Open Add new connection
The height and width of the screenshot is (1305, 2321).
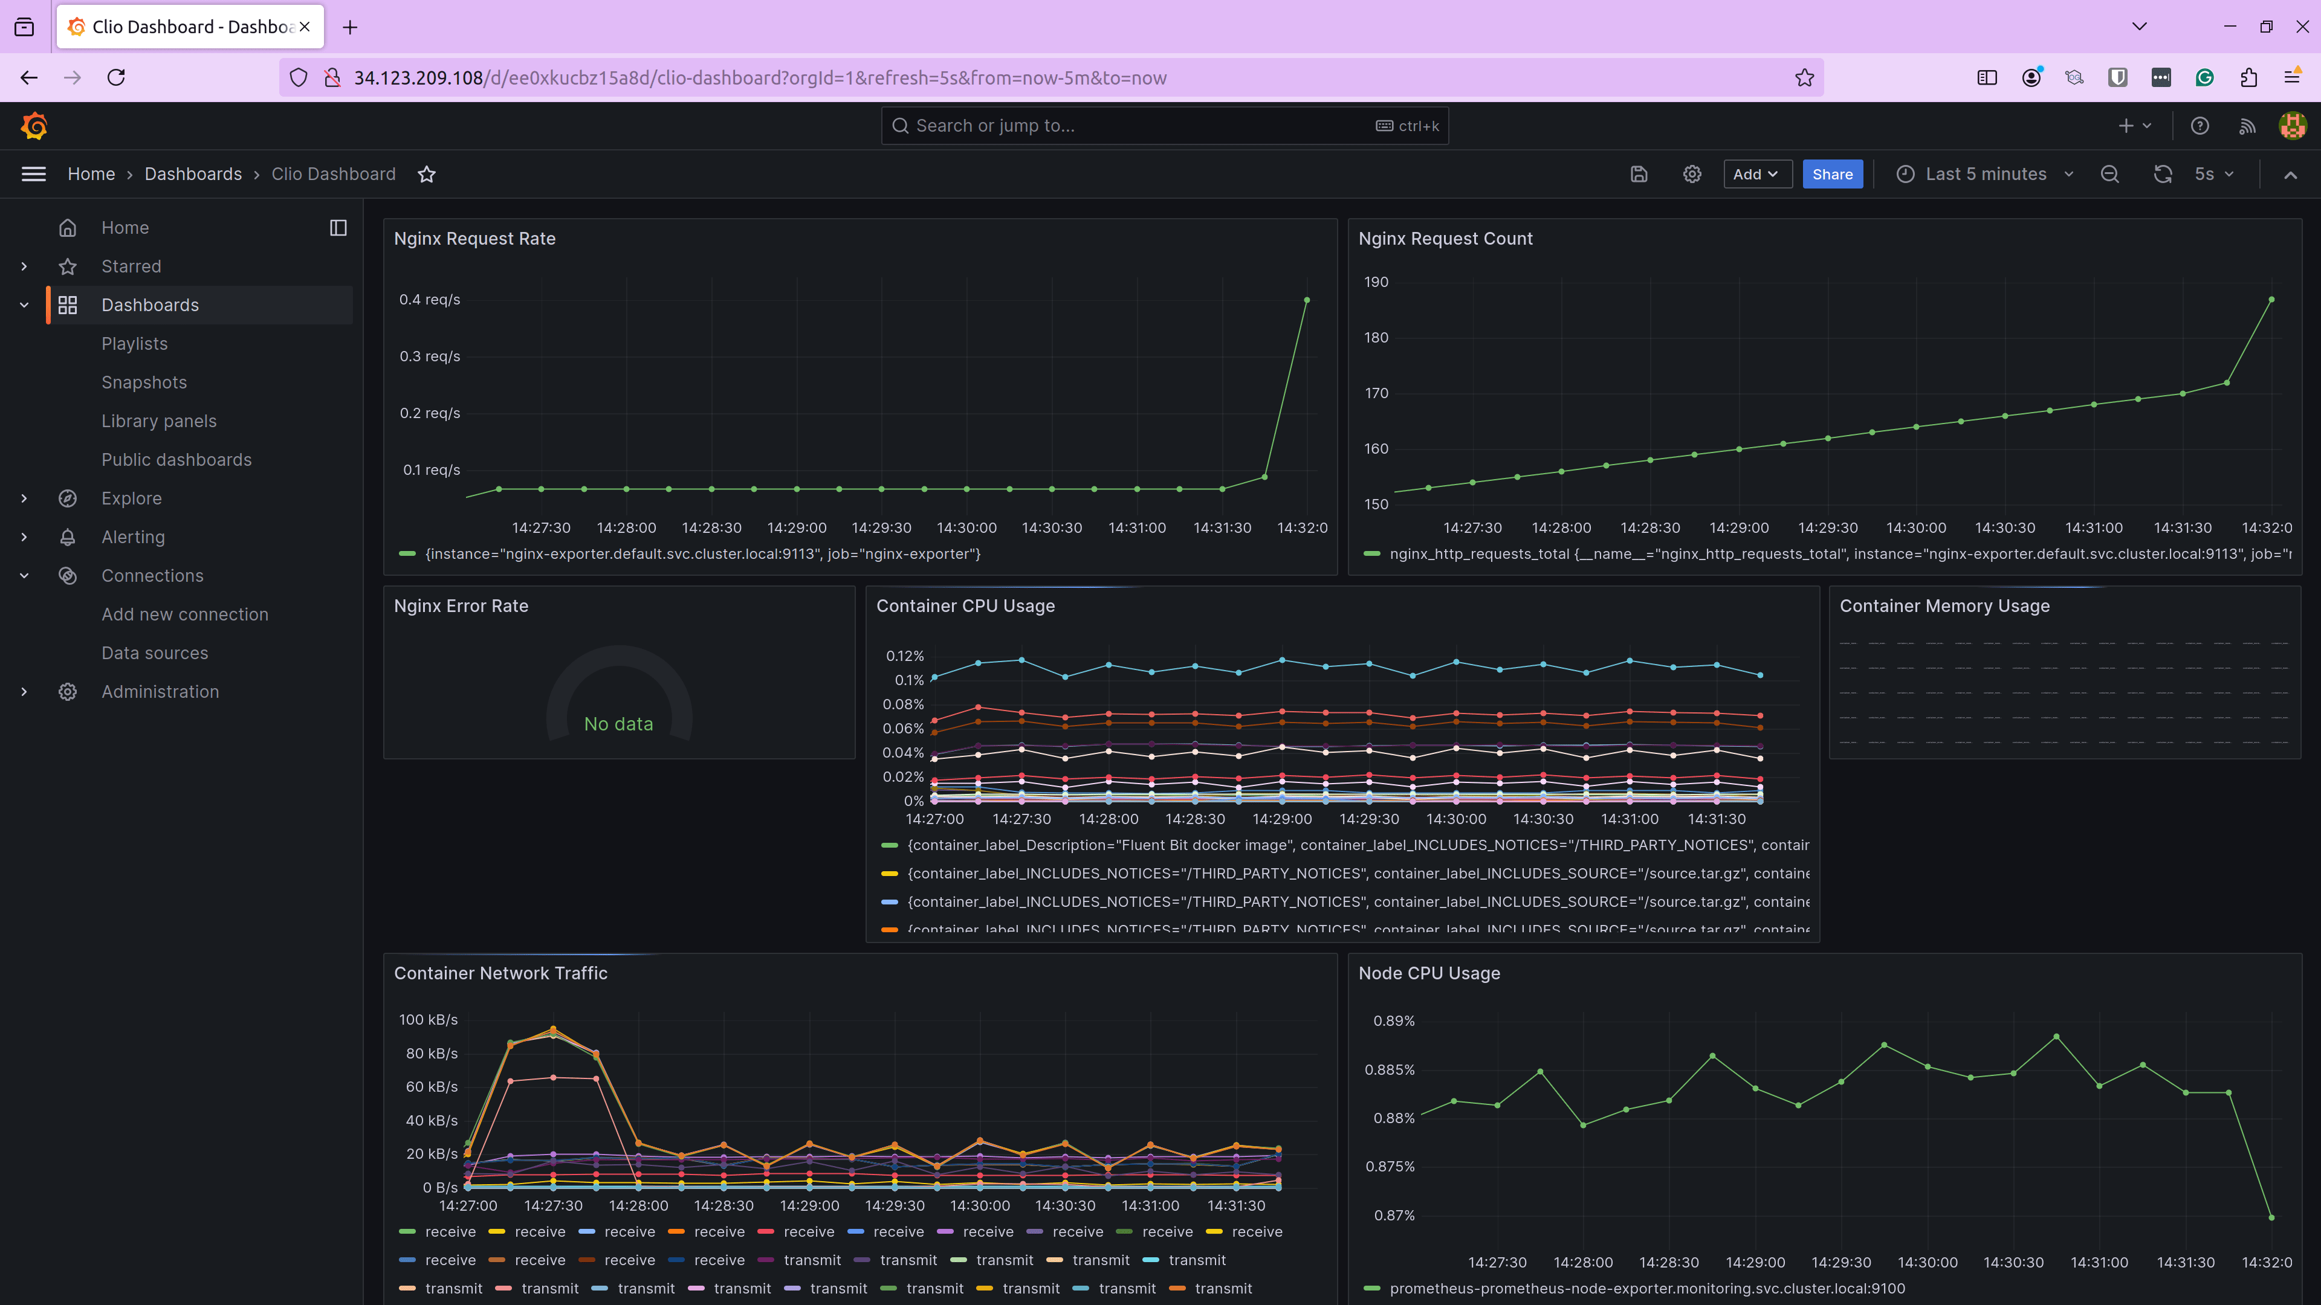185,614
